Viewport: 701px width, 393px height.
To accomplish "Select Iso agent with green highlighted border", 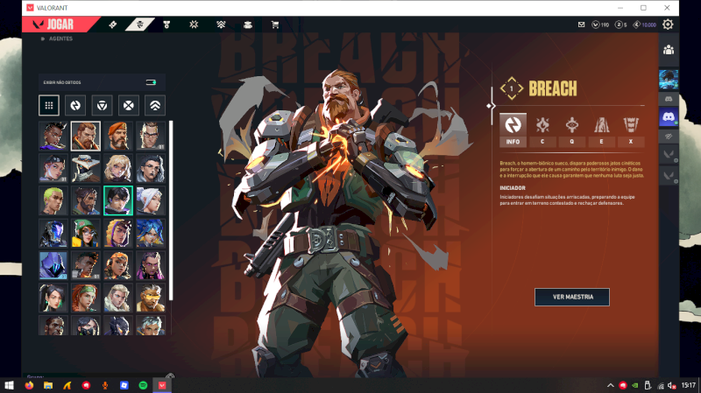I will [x=118, y=201].
